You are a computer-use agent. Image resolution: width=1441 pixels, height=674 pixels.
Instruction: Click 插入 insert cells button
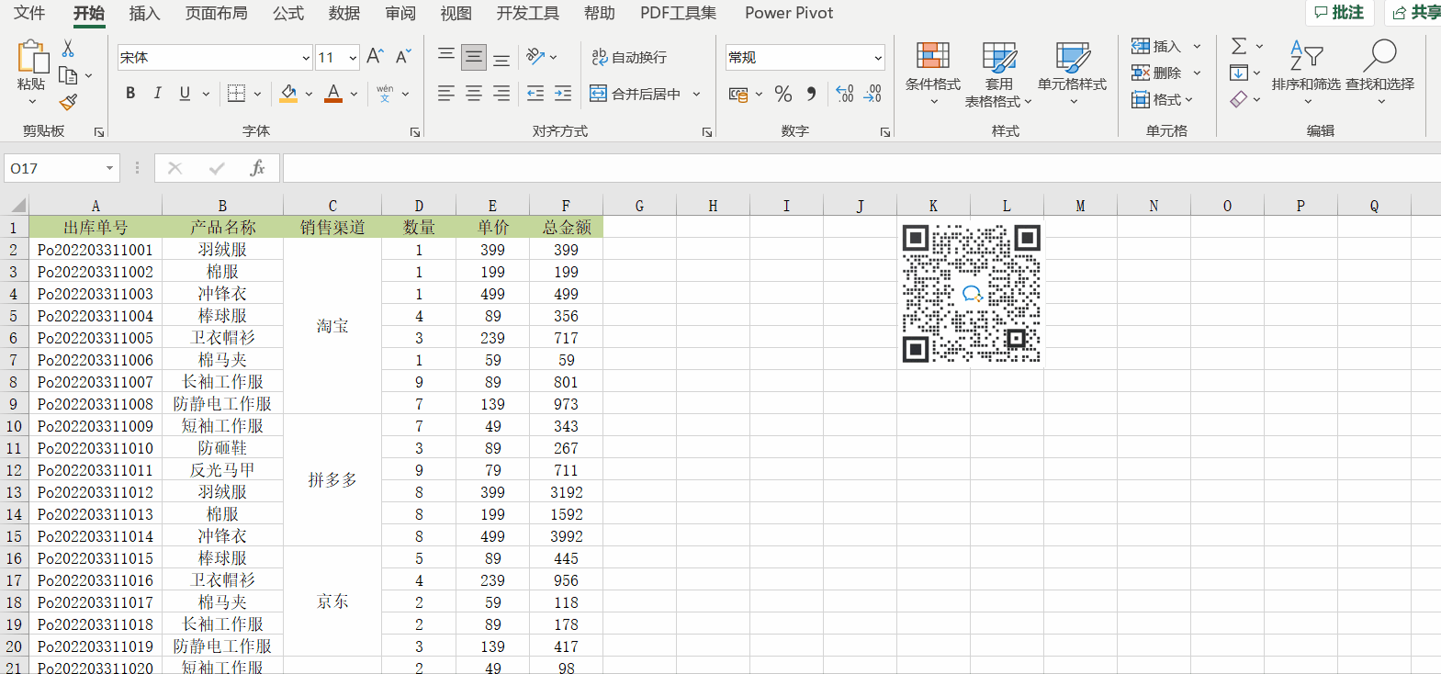[x=1156, y=46]
